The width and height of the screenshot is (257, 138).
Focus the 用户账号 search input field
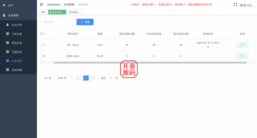pyautogui.click(x=58, y=22)
